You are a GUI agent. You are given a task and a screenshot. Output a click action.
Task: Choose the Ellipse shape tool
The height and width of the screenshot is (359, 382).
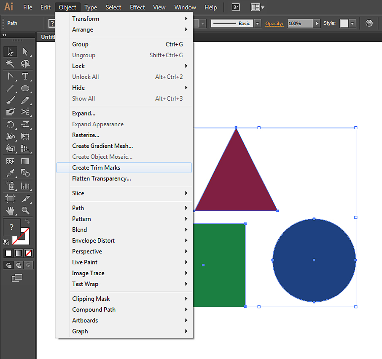point(25,88)
